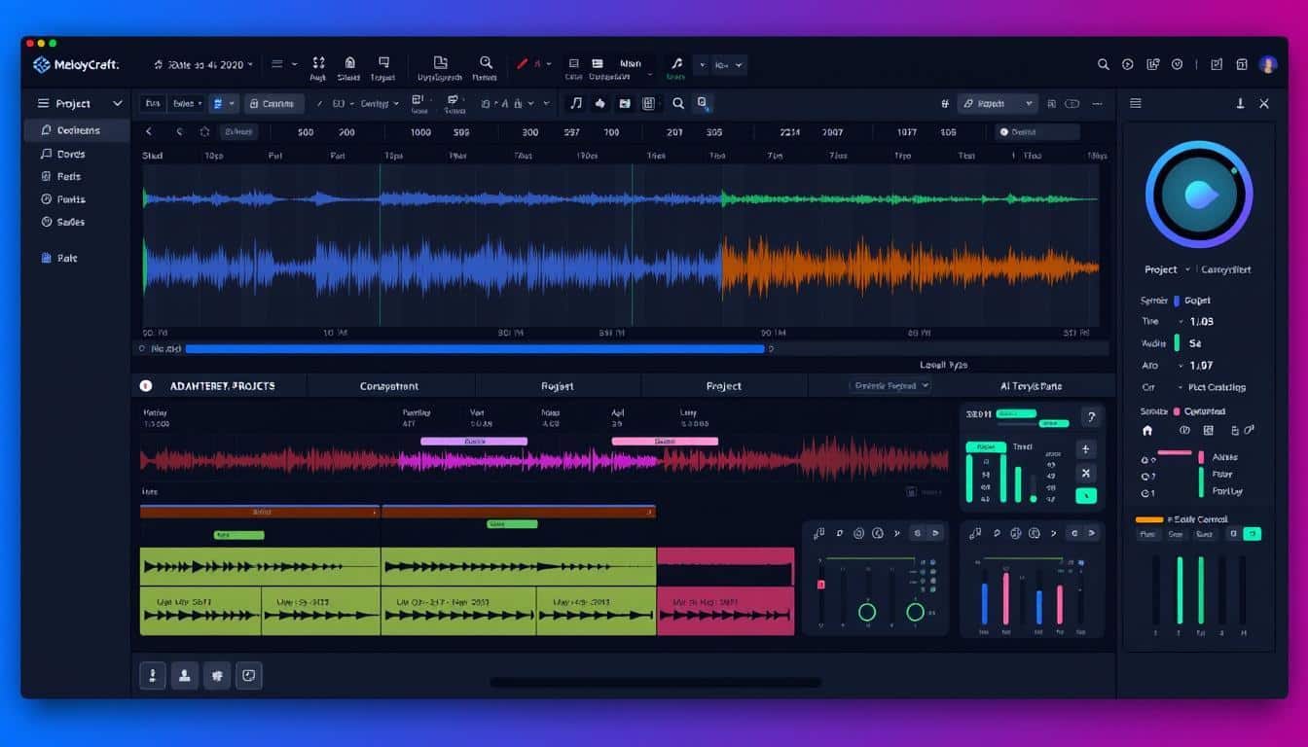Viewport: 1308px width, 747px height.
Task: Select the Project tab in the middle tab bar
Action: click(x=725, y=385)
